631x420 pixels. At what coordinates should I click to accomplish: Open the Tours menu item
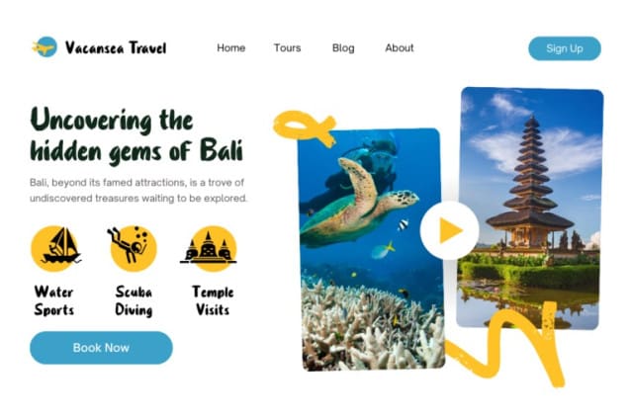point(288,47)
